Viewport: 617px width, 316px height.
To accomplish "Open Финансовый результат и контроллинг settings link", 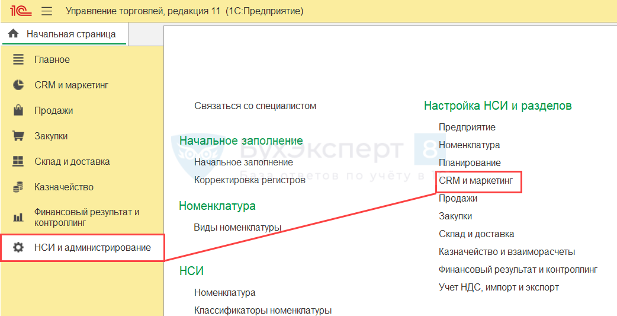I will [x=518, y=270].
